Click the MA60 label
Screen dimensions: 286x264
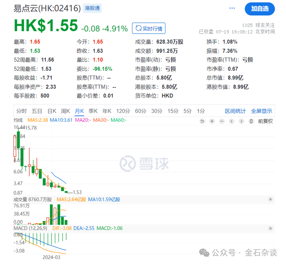(118, 120)
